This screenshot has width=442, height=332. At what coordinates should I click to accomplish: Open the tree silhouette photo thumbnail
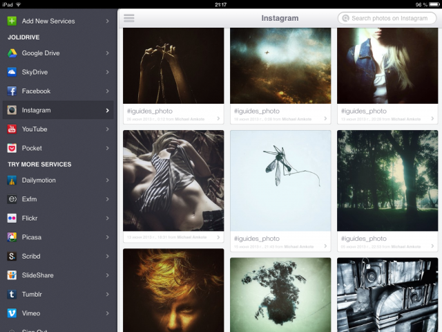(280, 295)
